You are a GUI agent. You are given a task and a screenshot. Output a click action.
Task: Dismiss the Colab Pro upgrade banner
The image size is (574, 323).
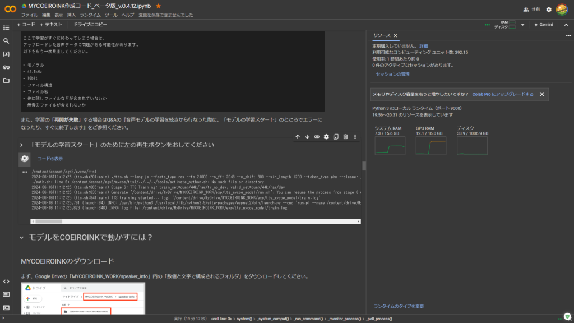point(542,94)
